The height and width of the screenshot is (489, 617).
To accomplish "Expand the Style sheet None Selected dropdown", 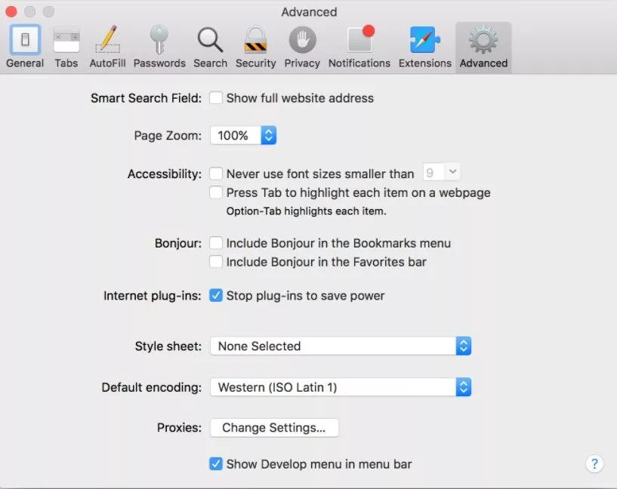I will pos(341,346).
